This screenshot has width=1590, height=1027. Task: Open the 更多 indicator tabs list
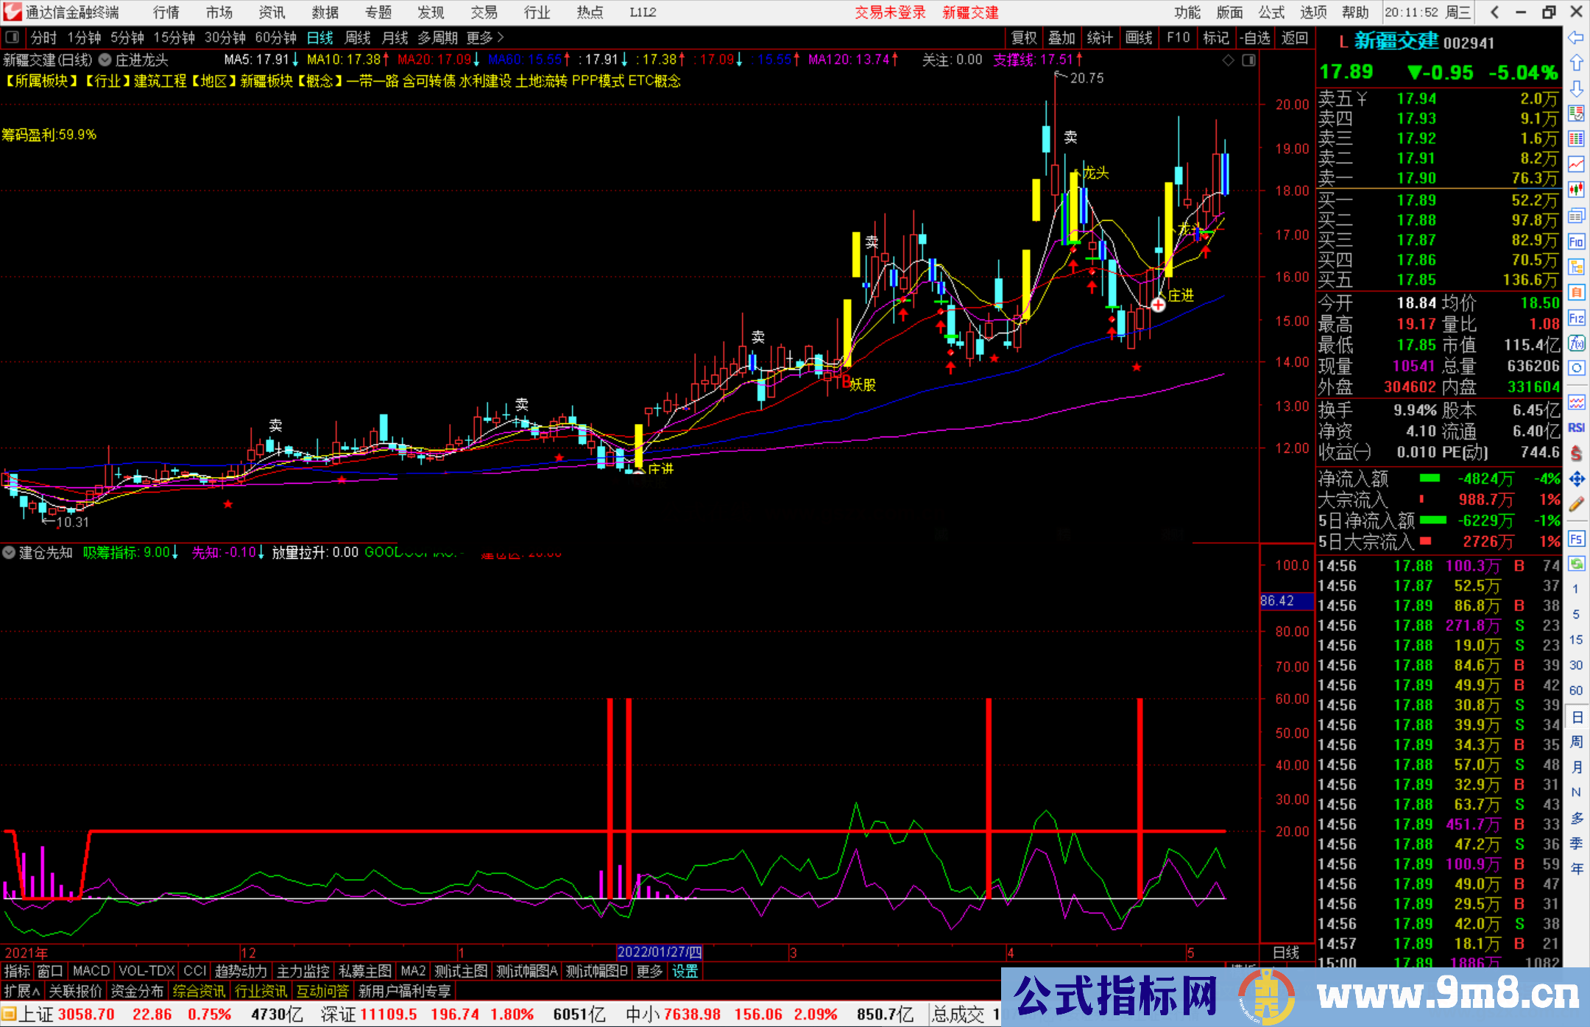pyautogui.click(x=649, y=971)
